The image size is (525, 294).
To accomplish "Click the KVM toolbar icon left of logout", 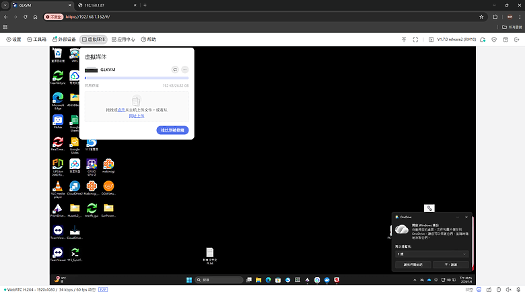I will pyautogui.click(x=505, y=40).
